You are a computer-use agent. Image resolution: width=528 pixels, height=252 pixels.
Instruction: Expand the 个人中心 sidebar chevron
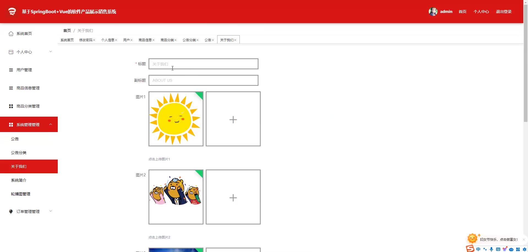(x=51, y=52)
